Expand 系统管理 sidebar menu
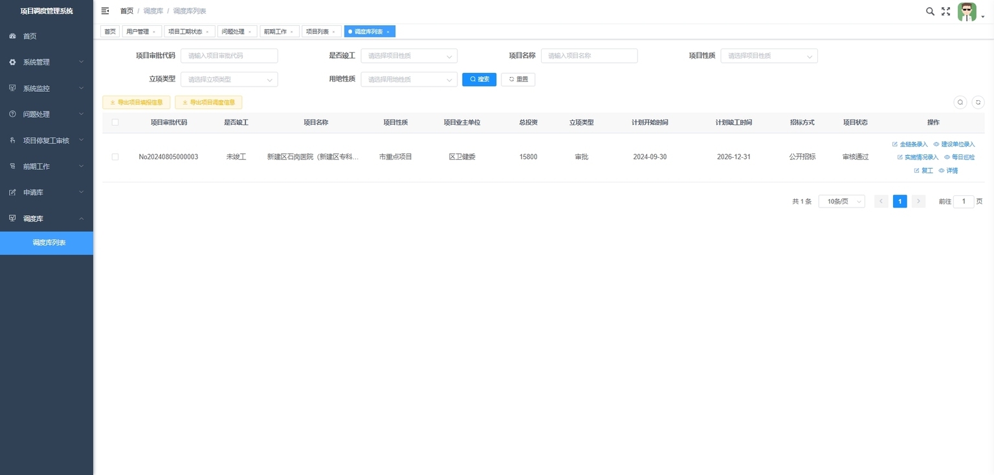 [47, 62]
